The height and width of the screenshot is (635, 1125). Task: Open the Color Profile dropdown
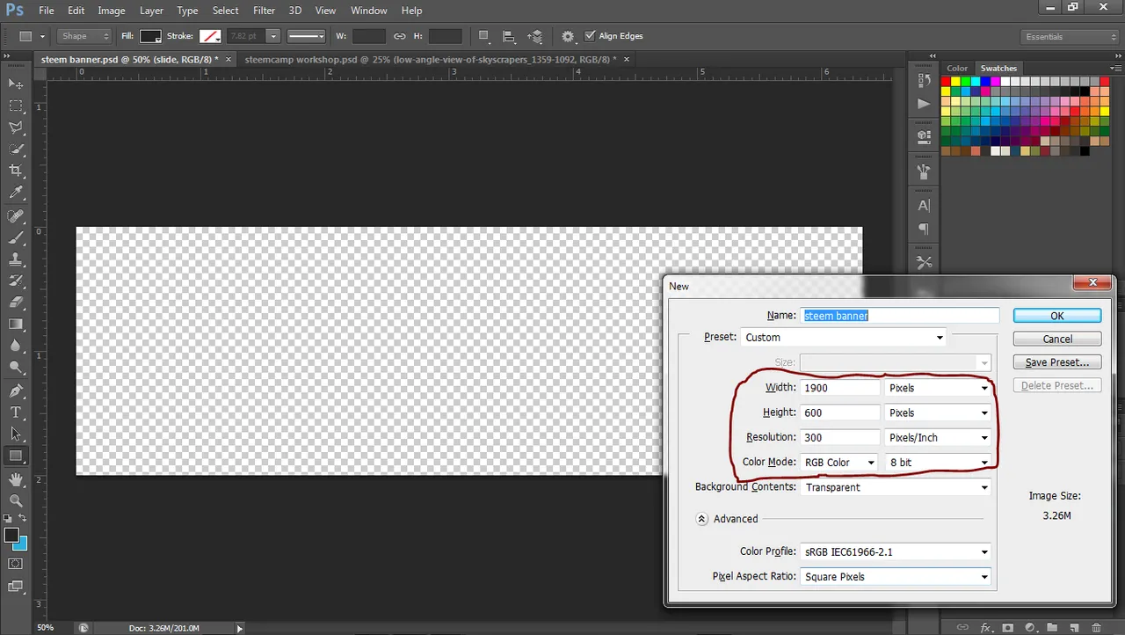point(896,552)
